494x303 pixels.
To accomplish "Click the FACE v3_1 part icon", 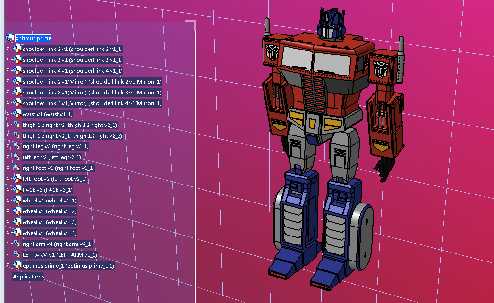I will coord(17,190).
